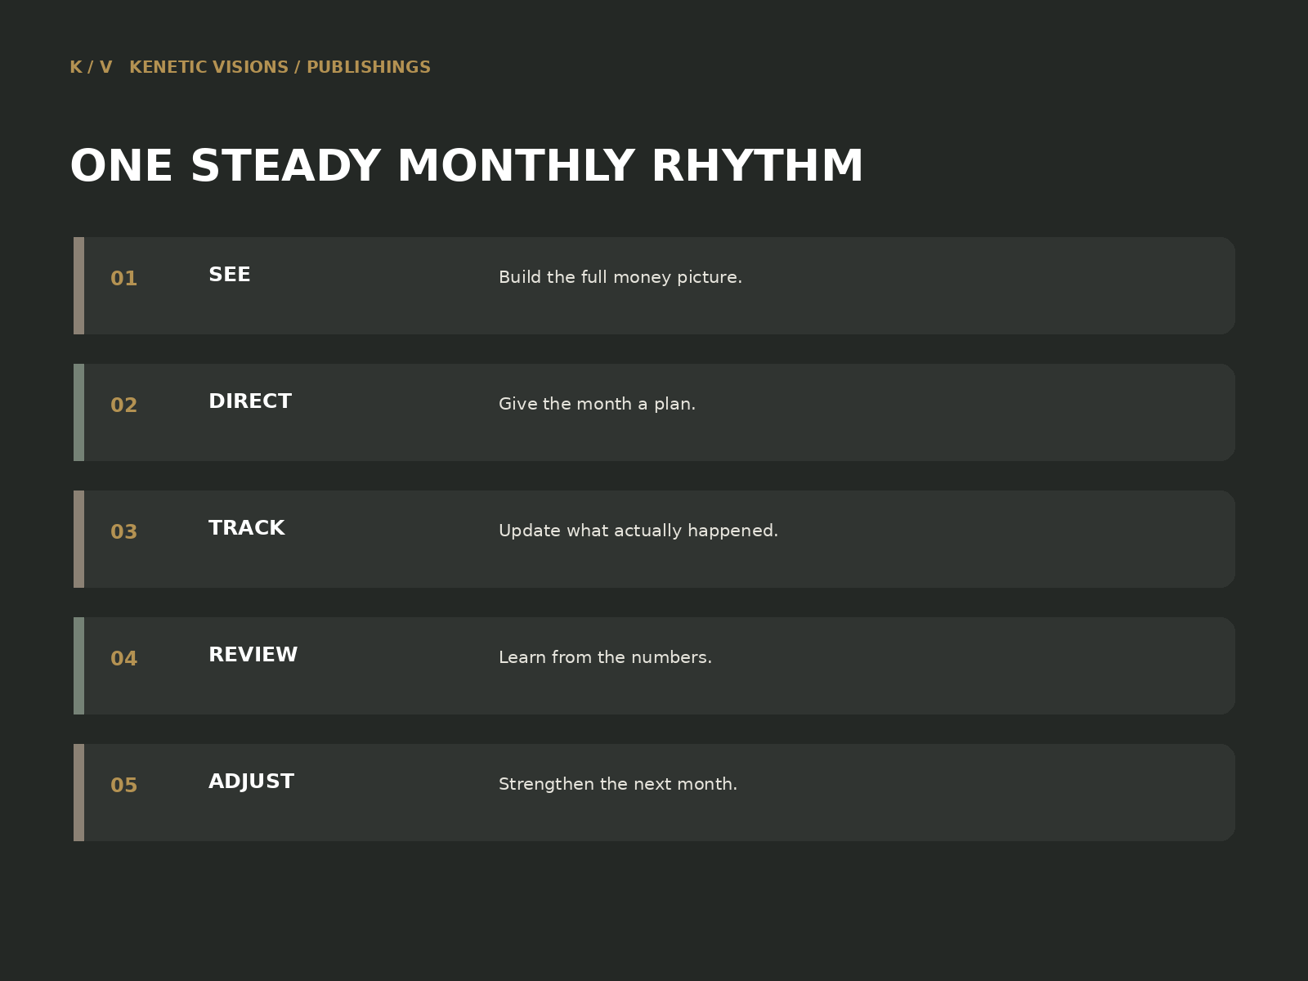The height and width of the screenshot is (981, 1308).
Task: Select 'Learn from the numbers.' text
Action: (x=605, y=657)
